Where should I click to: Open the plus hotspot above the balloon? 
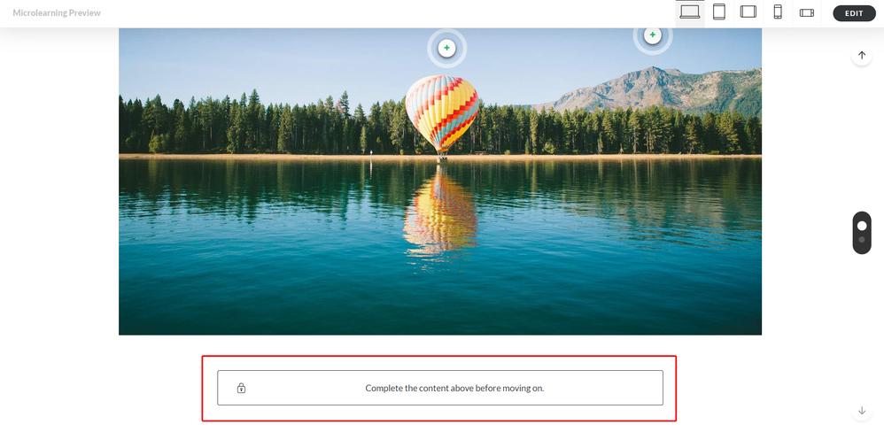446,49
